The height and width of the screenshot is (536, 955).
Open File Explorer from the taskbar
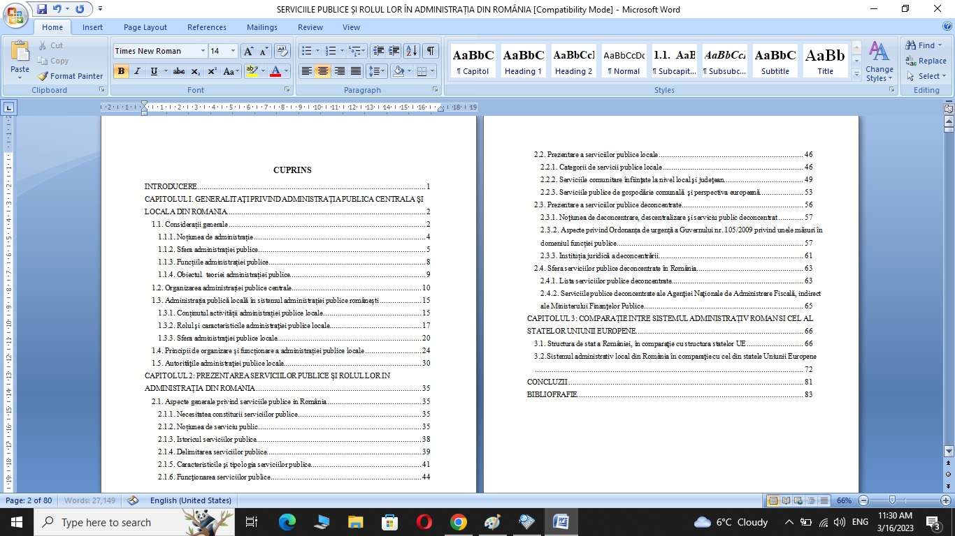tap(356, 522)
